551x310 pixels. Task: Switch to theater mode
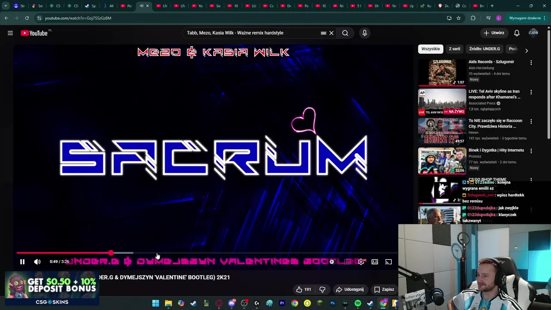tap(375, 262)
